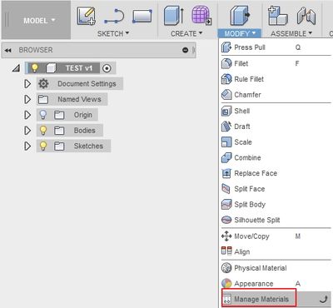Image resolution: width=333 pixels, height=308 pixels.
Task: Click the New Component assemble icon
Action: pos(277,16)
